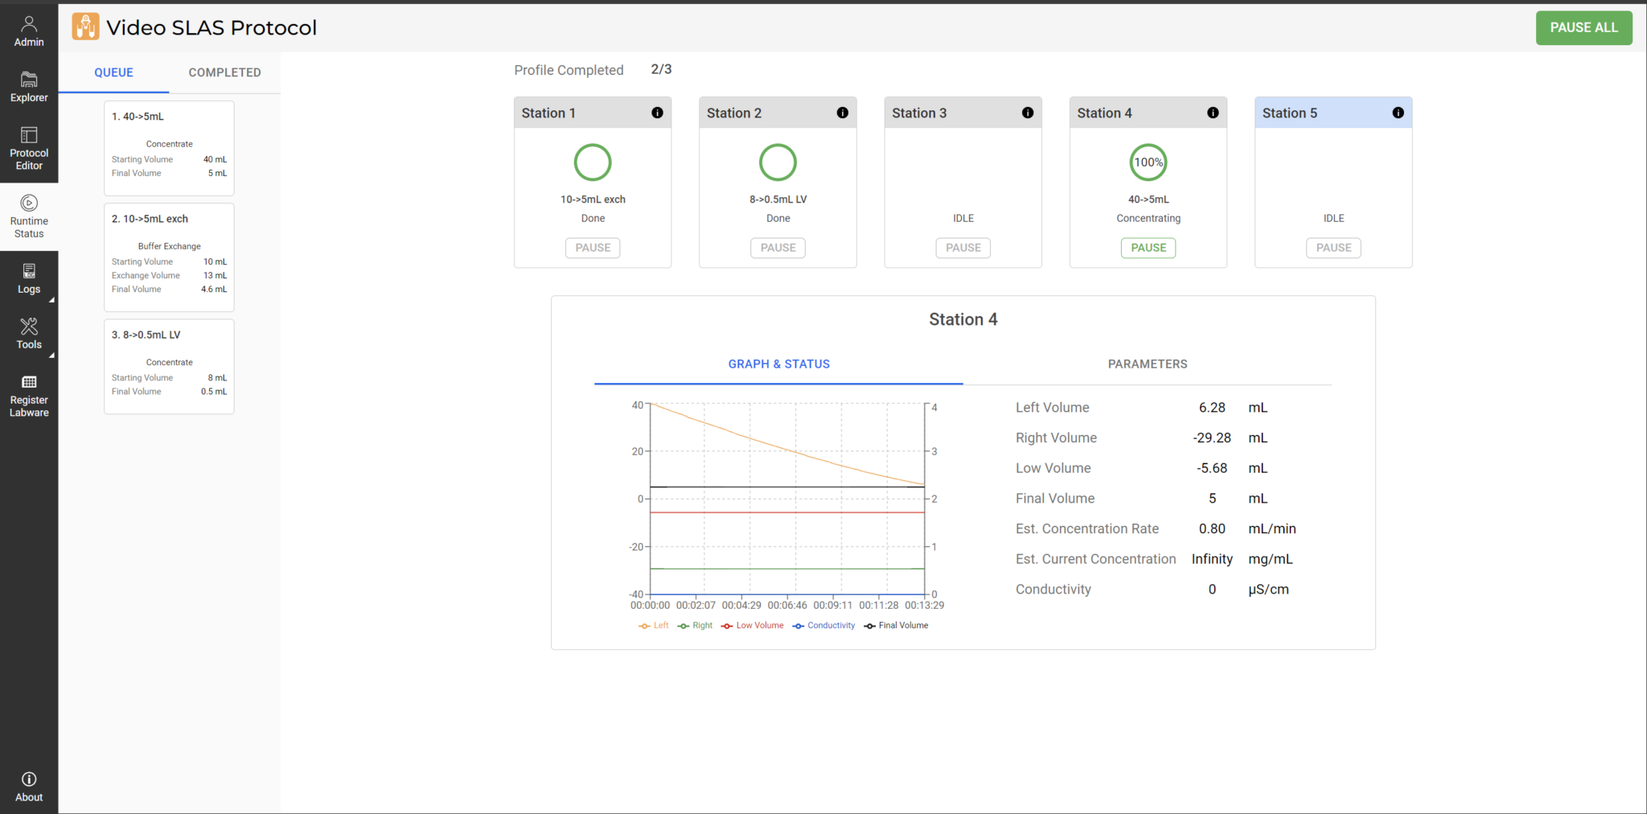Open the Protocol Editor
Viewport: 1647px width, 814px height.
point(29,146)
